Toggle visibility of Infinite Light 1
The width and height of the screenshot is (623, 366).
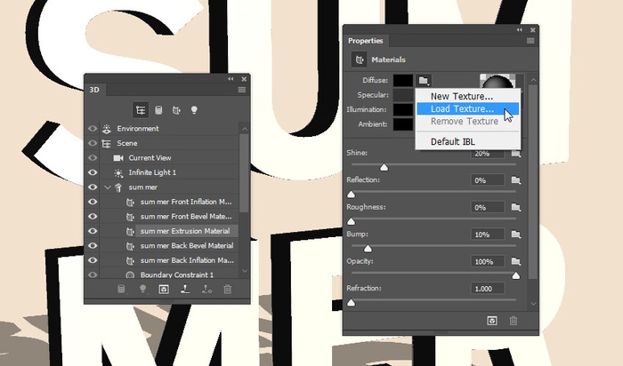[x=93, y=172]
